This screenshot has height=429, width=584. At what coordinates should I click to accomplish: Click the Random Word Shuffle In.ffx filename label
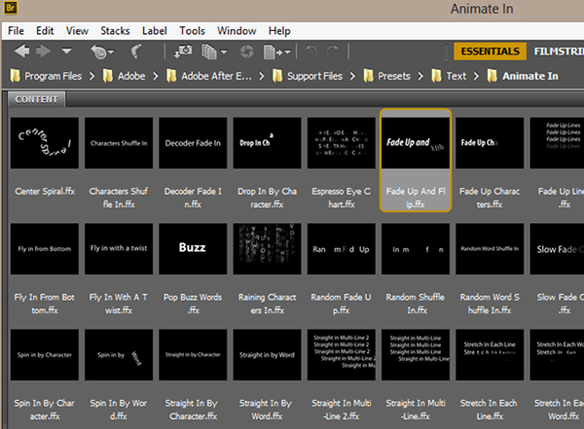(x=490, y=304)
